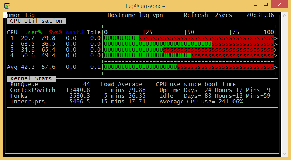The height and width of the screenshot is (160, 291).
Task: Click the red Sys% column header
Action: coord(56,32)
